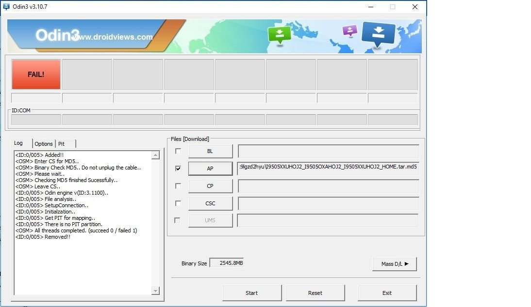This screenshot has height=307, width=531.
Task: Click the AP file browse button
Action: click(210, 169)
